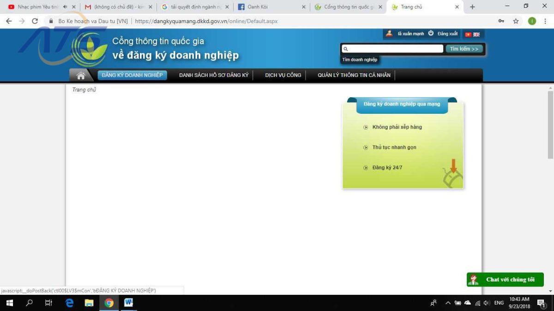Click the power icon beside Đăng xuất
This screenshot has height=311, width=554.
point(431,33)
